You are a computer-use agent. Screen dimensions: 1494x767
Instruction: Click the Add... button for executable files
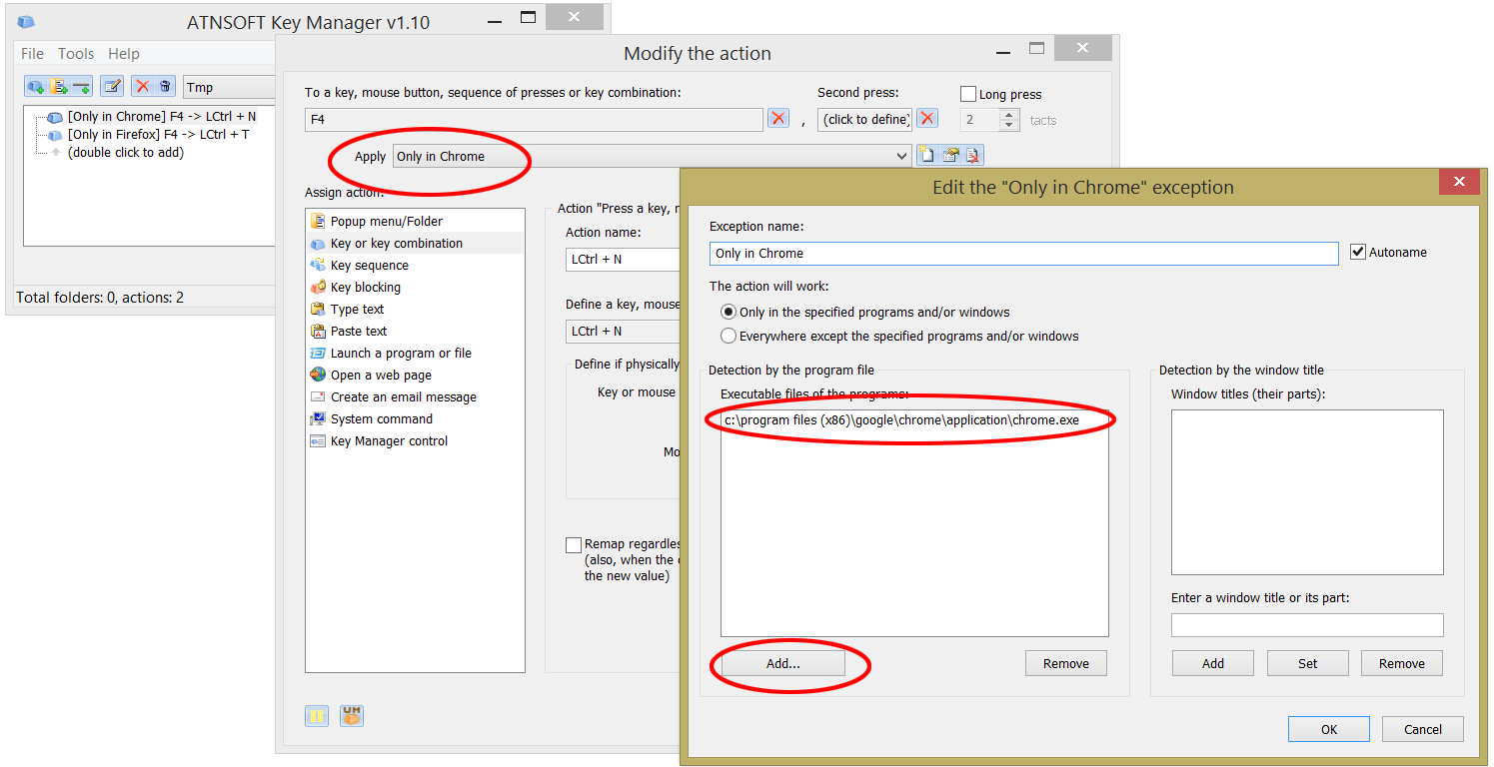782,663
